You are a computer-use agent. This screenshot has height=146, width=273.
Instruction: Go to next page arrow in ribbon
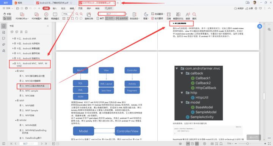[x=126, y=14]
